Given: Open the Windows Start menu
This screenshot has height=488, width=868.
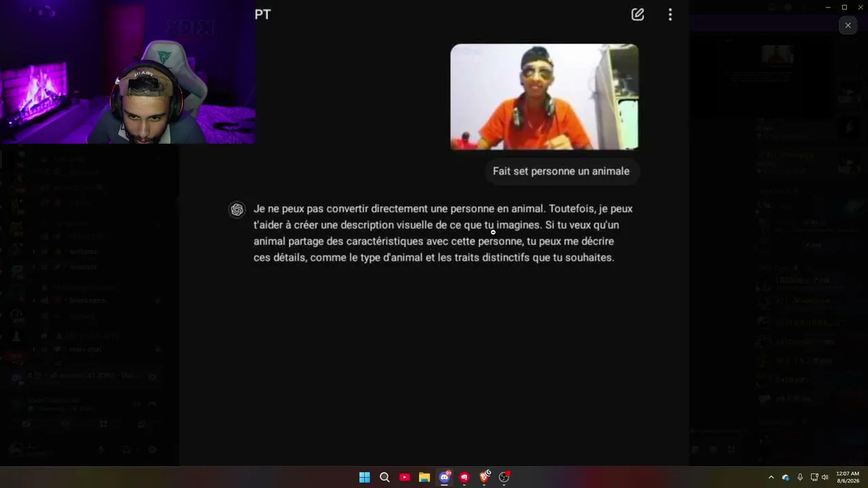Looking at the screenshot, I should click(364, 477).
